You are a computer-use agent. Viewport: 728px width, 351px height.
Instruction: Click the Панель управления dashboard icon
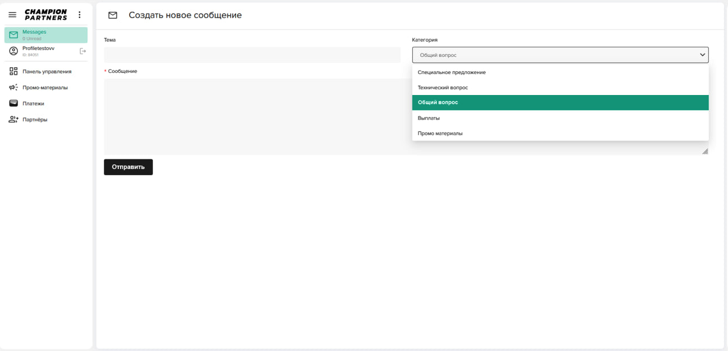click(14, 72)
